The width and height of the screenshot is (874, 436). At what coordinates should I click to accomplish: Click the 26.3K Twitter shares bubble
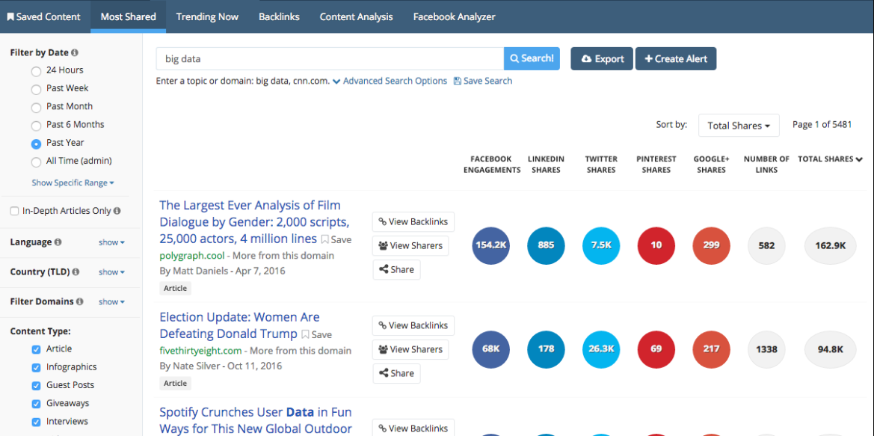click(601, 349)
